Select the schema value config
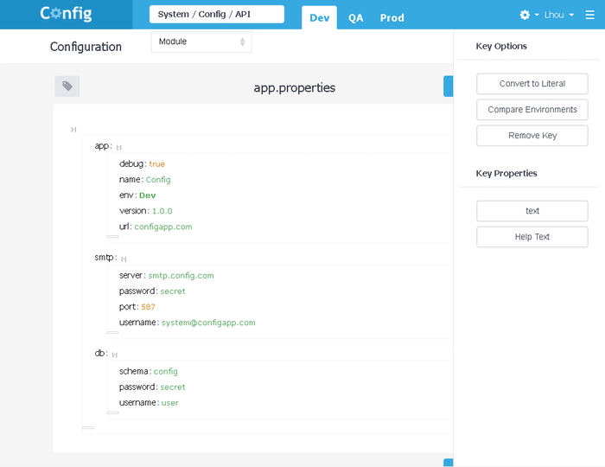The image size is (605, 467). click(166, 371)
